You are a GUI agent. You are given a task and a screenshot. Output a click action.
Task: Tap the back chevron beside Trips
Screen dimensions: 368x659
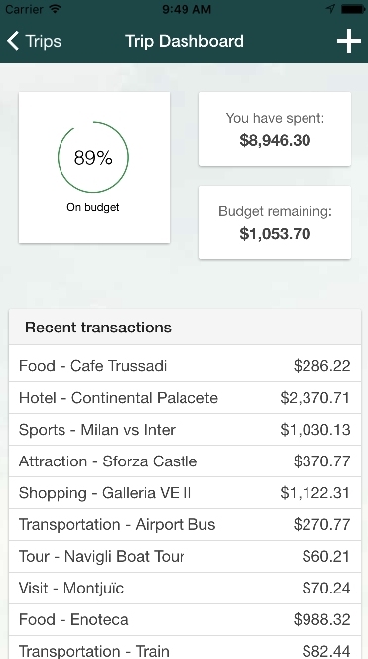[13, 41]
